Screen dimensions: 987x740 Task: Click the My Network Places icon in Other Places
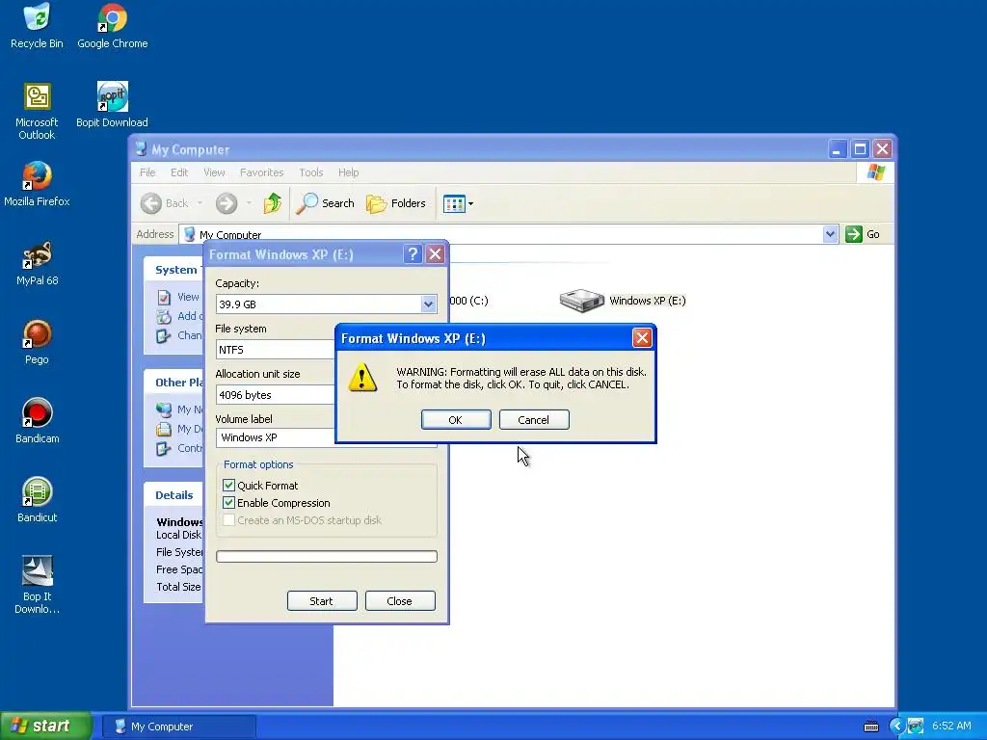point(164,410)
